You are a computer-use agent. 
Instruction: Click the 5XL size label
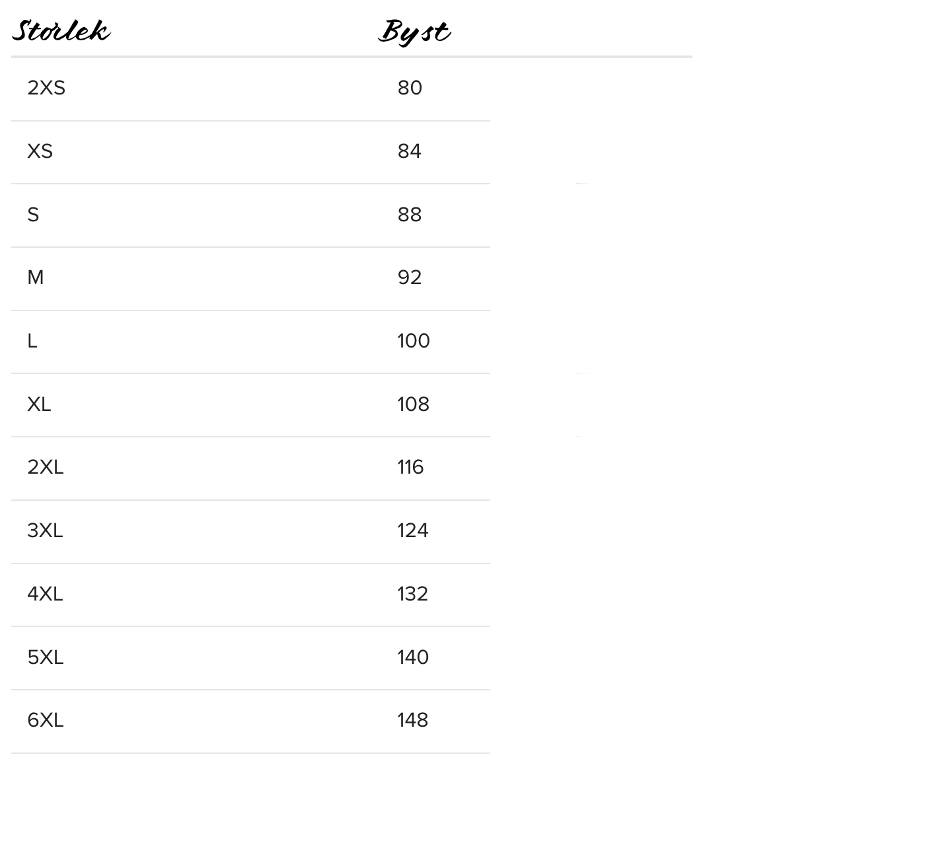[x=45, y=657]
